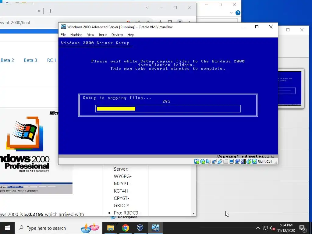Click the 'Pro: RBDC9-' key text
This screenshot has height=234, width=312.
tap(127, 213)
